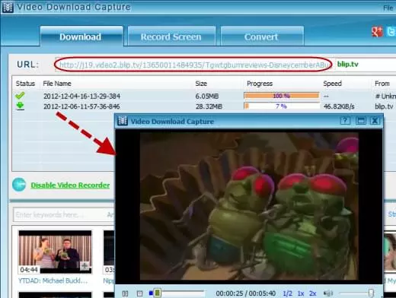Click the 6.05MB size cell
Viewport: 396px width, 298px height.
(207, 96)
